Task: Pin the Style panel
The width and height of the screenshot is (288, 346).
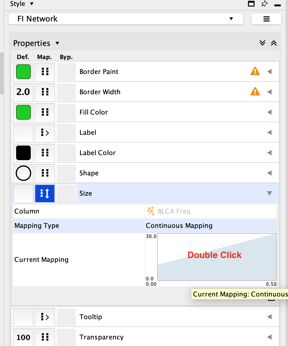Action: [264, 4]
